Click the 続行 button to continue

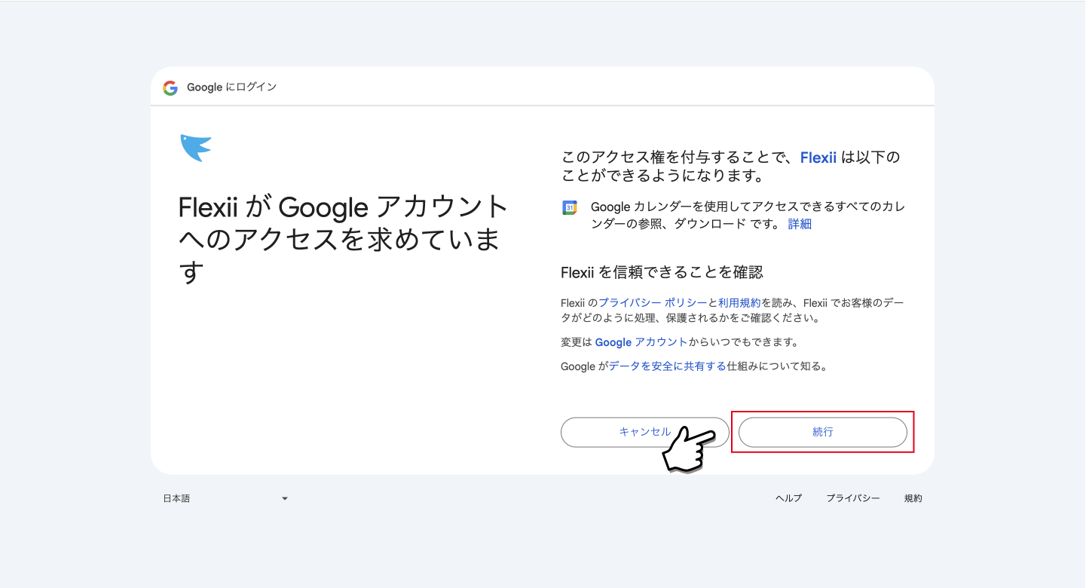click(822, 432)
